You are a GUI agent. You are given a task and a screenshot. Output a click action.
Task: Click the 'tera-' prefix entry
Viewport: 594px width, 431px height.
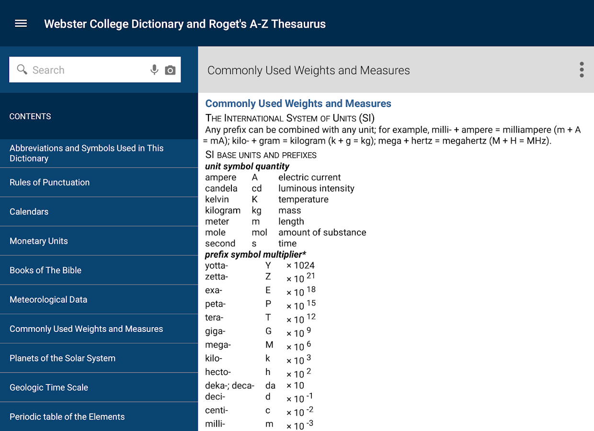click(x=214, y=318)
